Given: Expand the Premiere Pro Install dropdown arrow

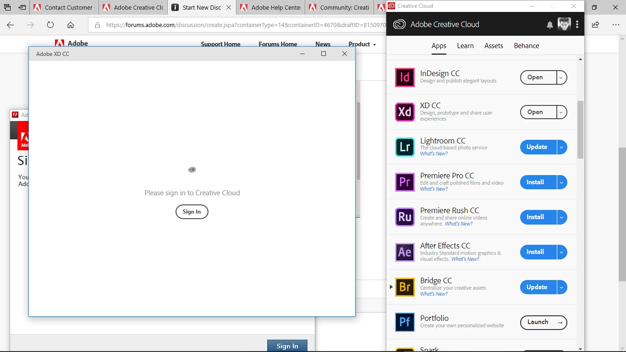Looking at the screenshot, I should pyautogui.click(x=562, y=182).
